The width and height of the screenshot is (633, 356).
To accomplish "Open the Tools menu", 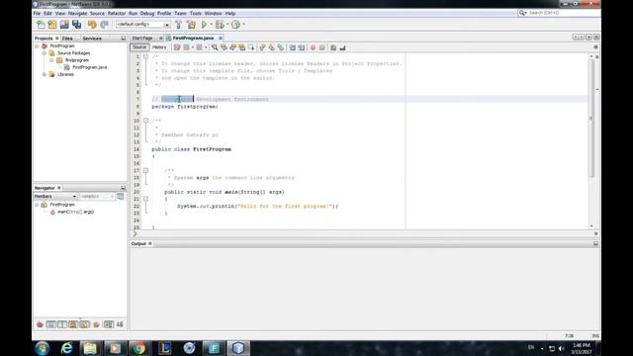I will coord(196,13).
